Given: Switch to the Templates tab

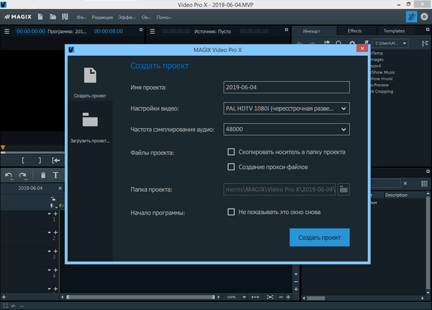Looking at the screenshot, I should [x=394, y=31].
